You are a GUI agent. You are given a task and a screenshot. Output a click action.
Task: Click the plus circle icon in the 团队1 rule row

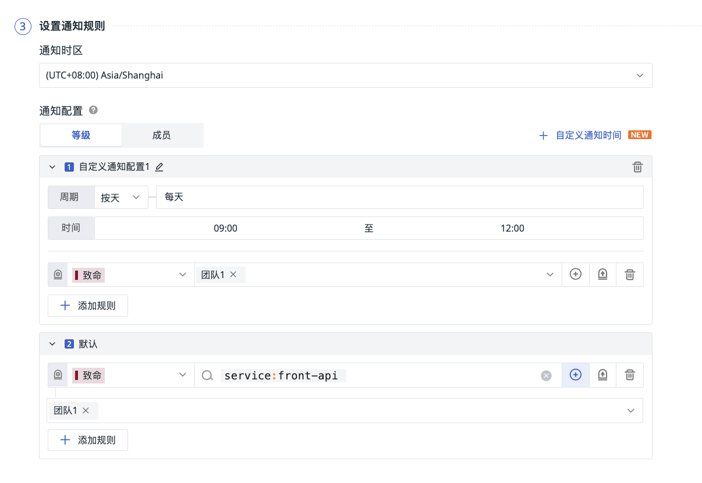[x=575, y=275]
